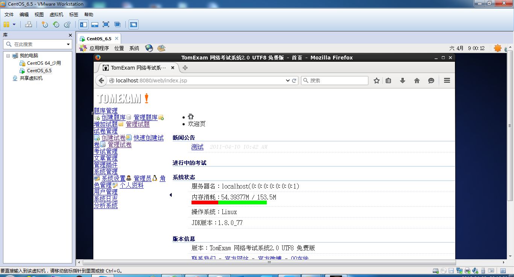This screenshot has width=514, height=277.
Task: Click the send Ctrl+Alt+Del toolbar icon
Action: (29, 24)
